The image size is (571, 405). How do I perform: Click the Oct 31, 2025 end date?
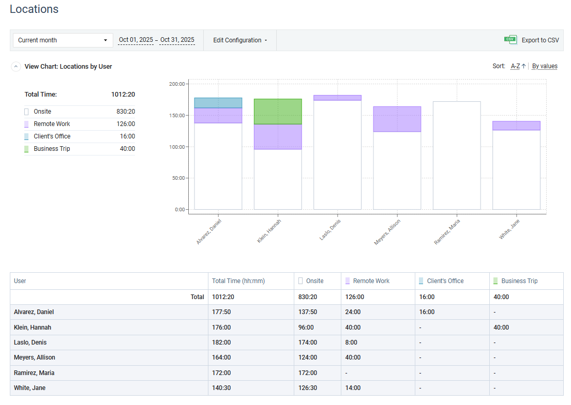pos(177,40)
